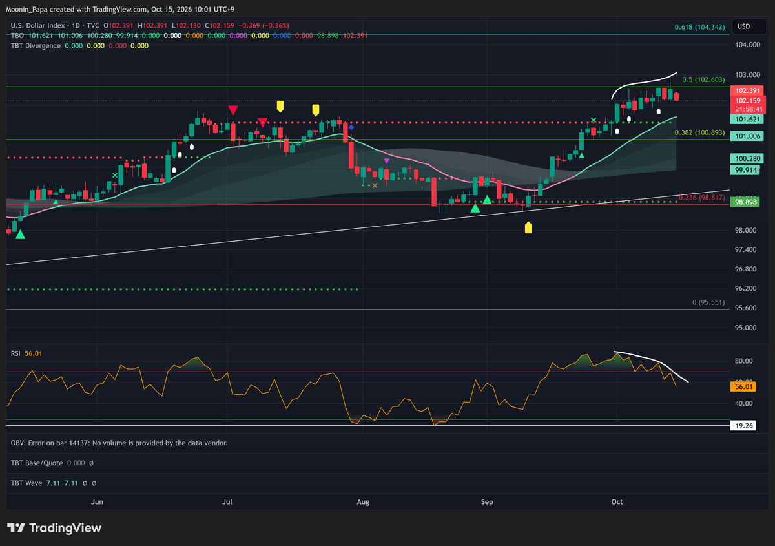This screenshot has height=546, width=775.
Task: Click the purple down-triangle marker in early August
Action: pos(386,161)
